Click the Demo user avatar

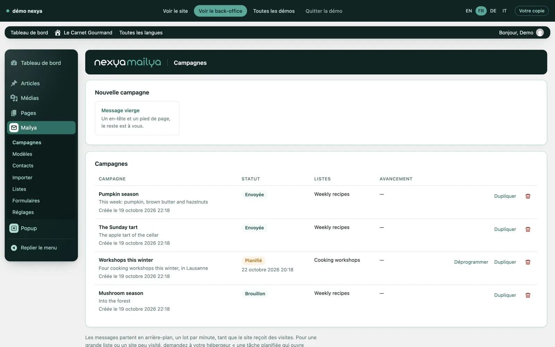coord(540,33)
